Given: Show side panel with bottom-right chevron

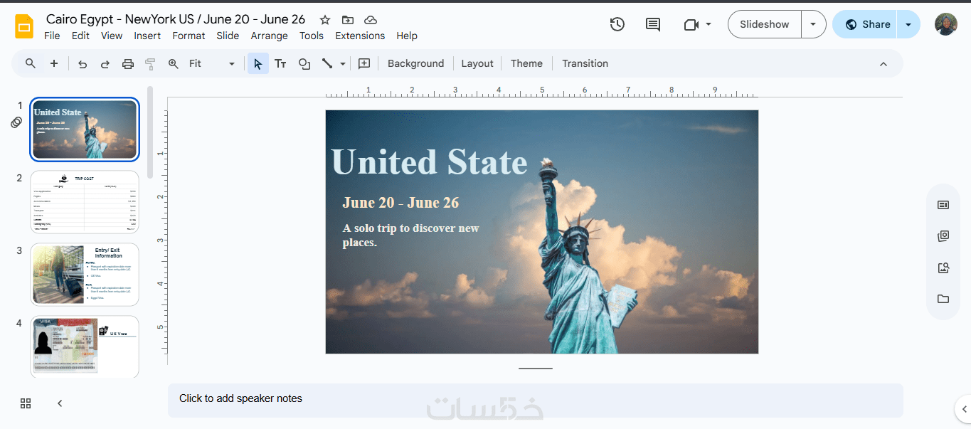Looking at the screenshot, I should [963, 409].
